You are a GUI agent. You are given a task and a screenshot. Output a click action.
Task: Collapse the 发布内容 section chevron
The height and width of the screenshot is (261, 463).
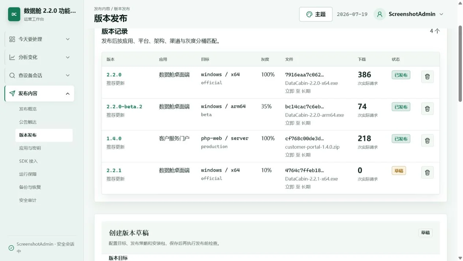(x=68, y=93)
